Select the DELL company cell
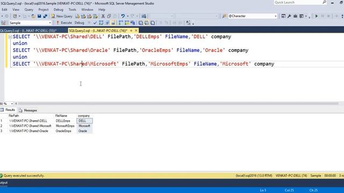The height and width of the screenshot is (193, 344). (x=84, y=121)
